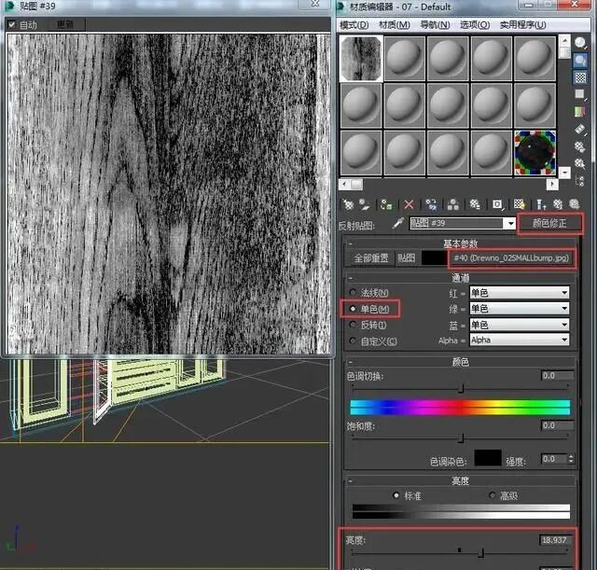
Task: Open the 红 channel dropdown
Action: click(x=520, y=292)
